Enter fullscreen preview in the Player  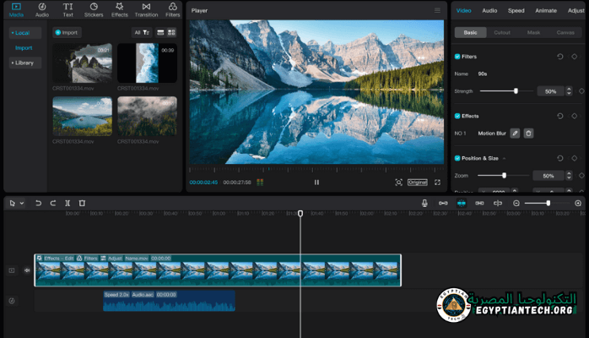coord(436,182)
